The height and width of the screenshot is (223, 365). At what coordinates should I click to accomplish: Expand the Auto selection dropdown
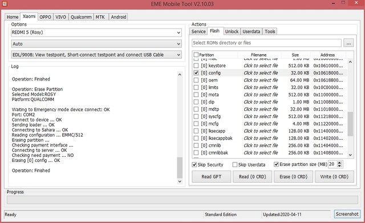(x=96, y=44)
